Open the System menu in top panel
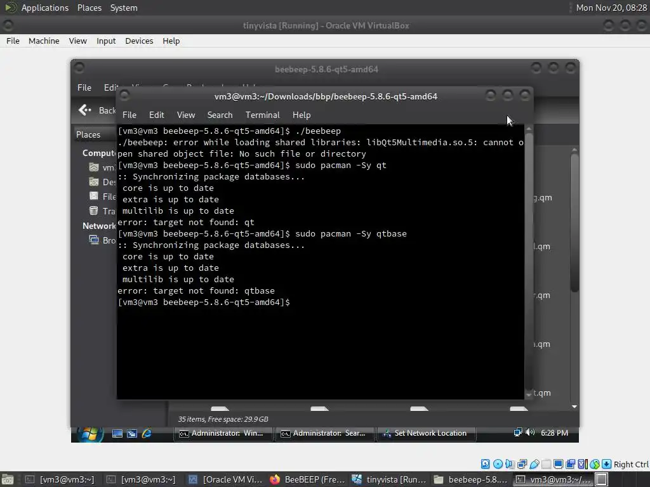Viewport: 650px width, 487px height. (124, 8)
